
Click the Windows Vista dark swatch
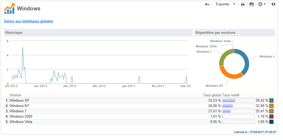click(x=272, y=122)
